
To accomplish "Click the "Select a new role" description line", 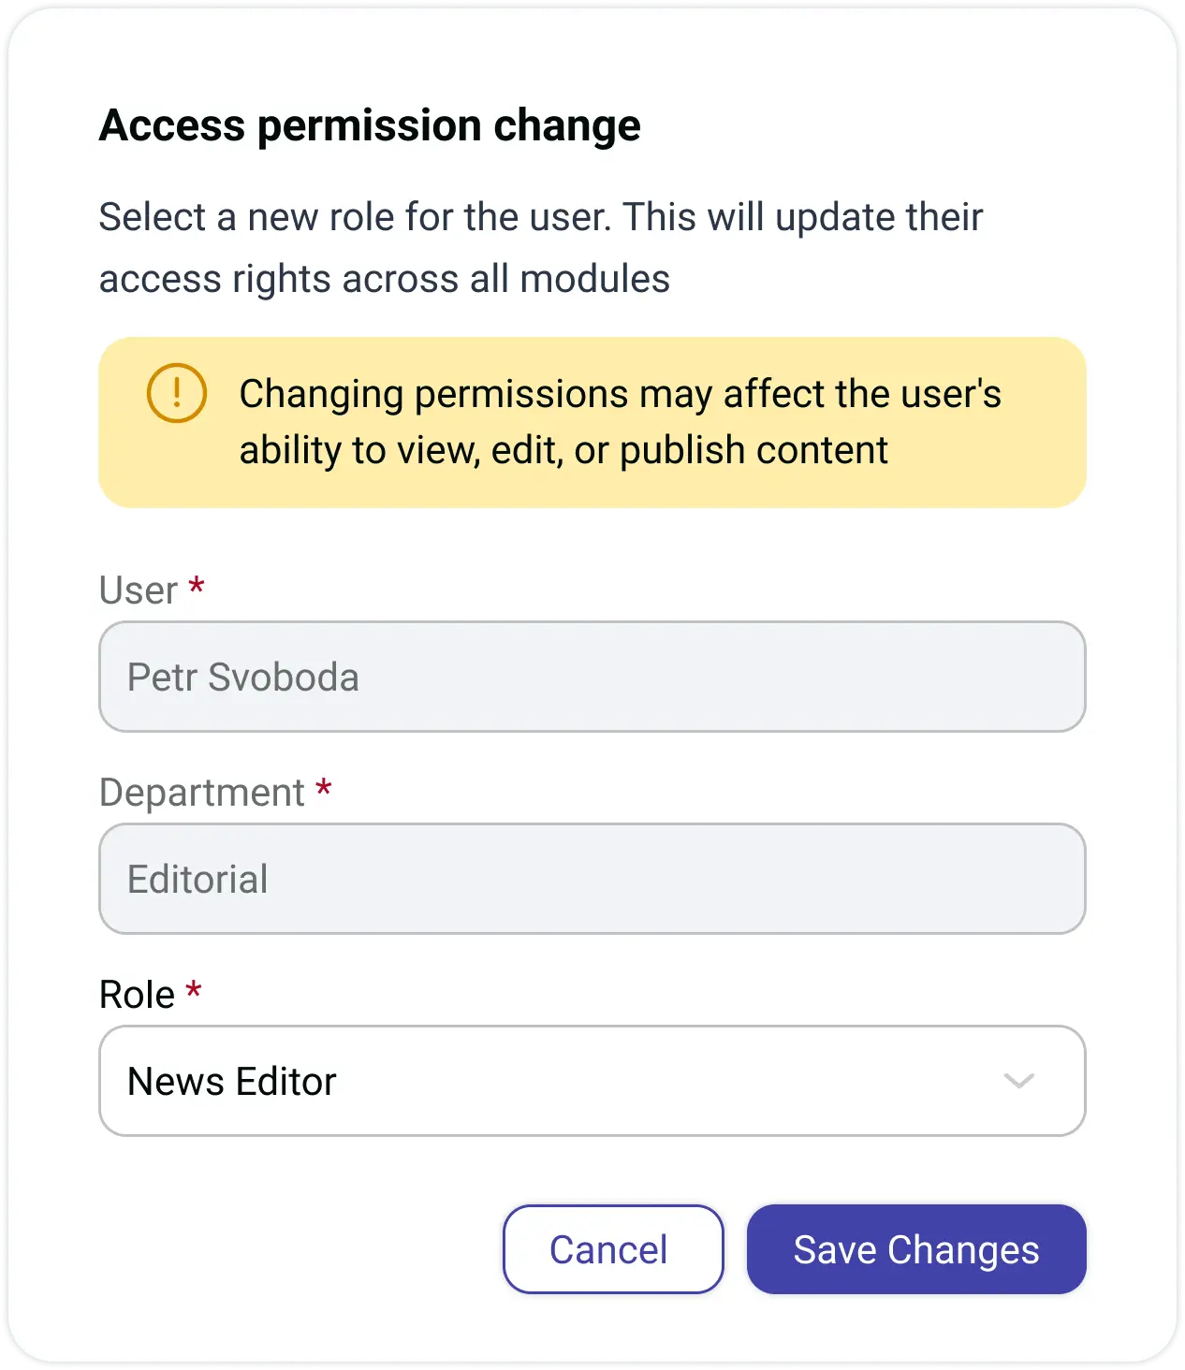I will point(540,217).
